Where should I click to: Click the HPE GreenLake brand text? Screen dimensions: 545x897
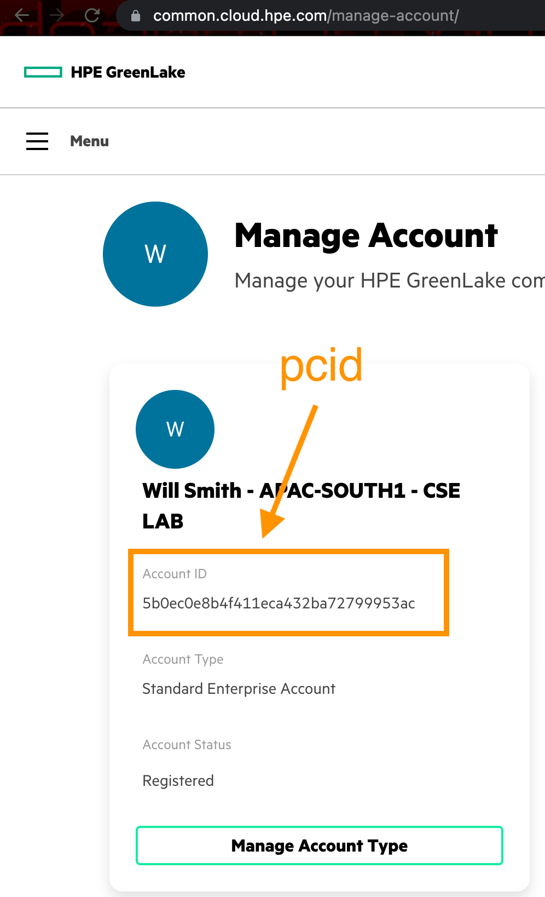coord(128,72)
